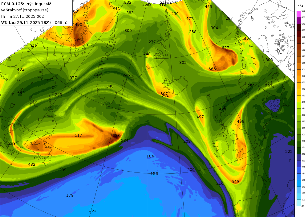Click the map value '497' north of Scotland
The height and width of the screenshot is (217, 308).
point(200,117)
